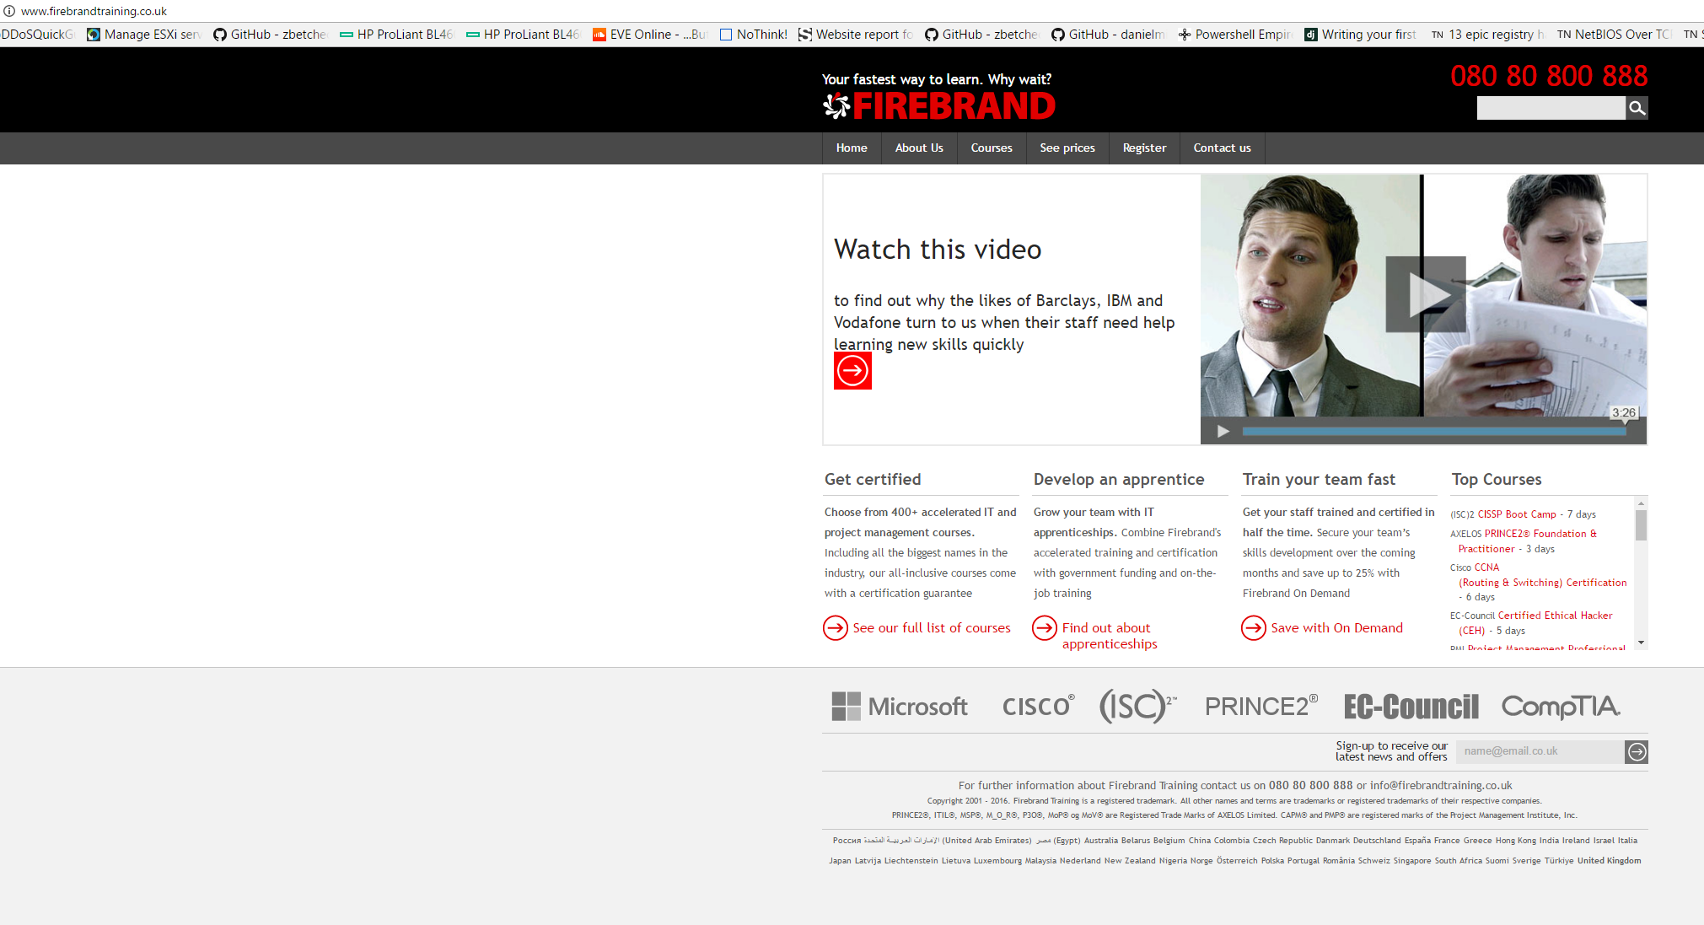The width and height of the screenshot is (1704, 925).
Task: Open GitHub - danielm bookmark
Action: [1108, 35]
